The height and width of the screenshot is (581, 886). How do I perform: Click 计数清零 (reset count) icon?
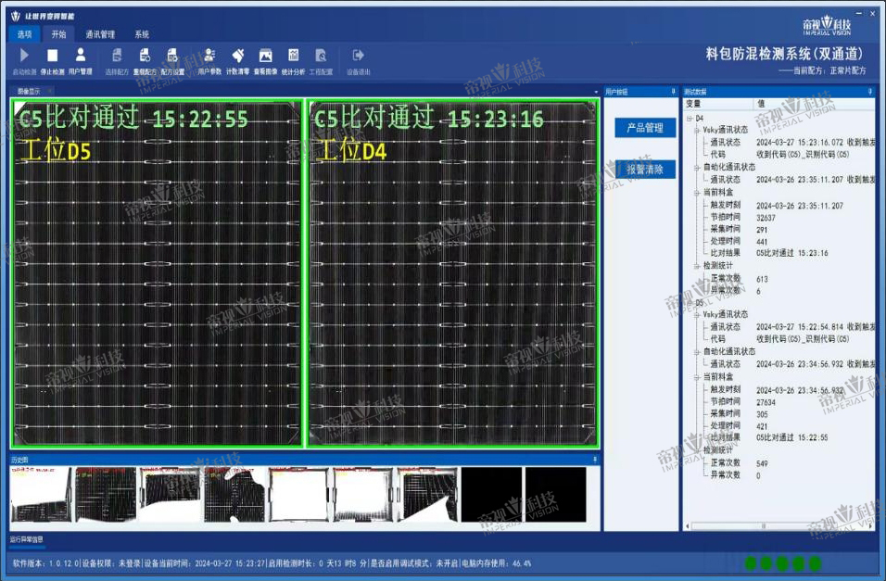tap(238, 59)
